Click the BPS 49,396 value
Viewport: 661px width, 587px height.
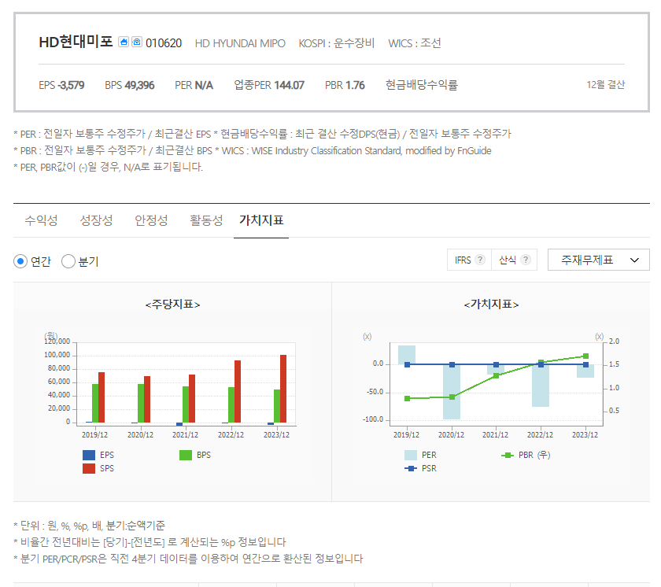tap(129, 85)
